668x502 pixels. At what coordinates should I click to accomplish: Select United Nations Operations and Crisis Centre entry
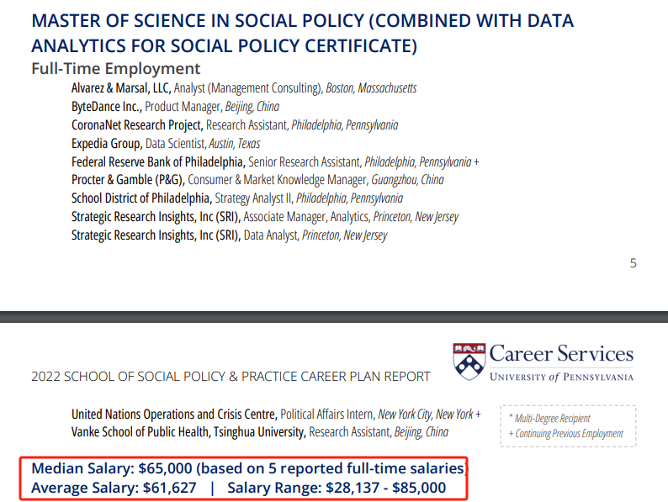click(x=276, y=415)
